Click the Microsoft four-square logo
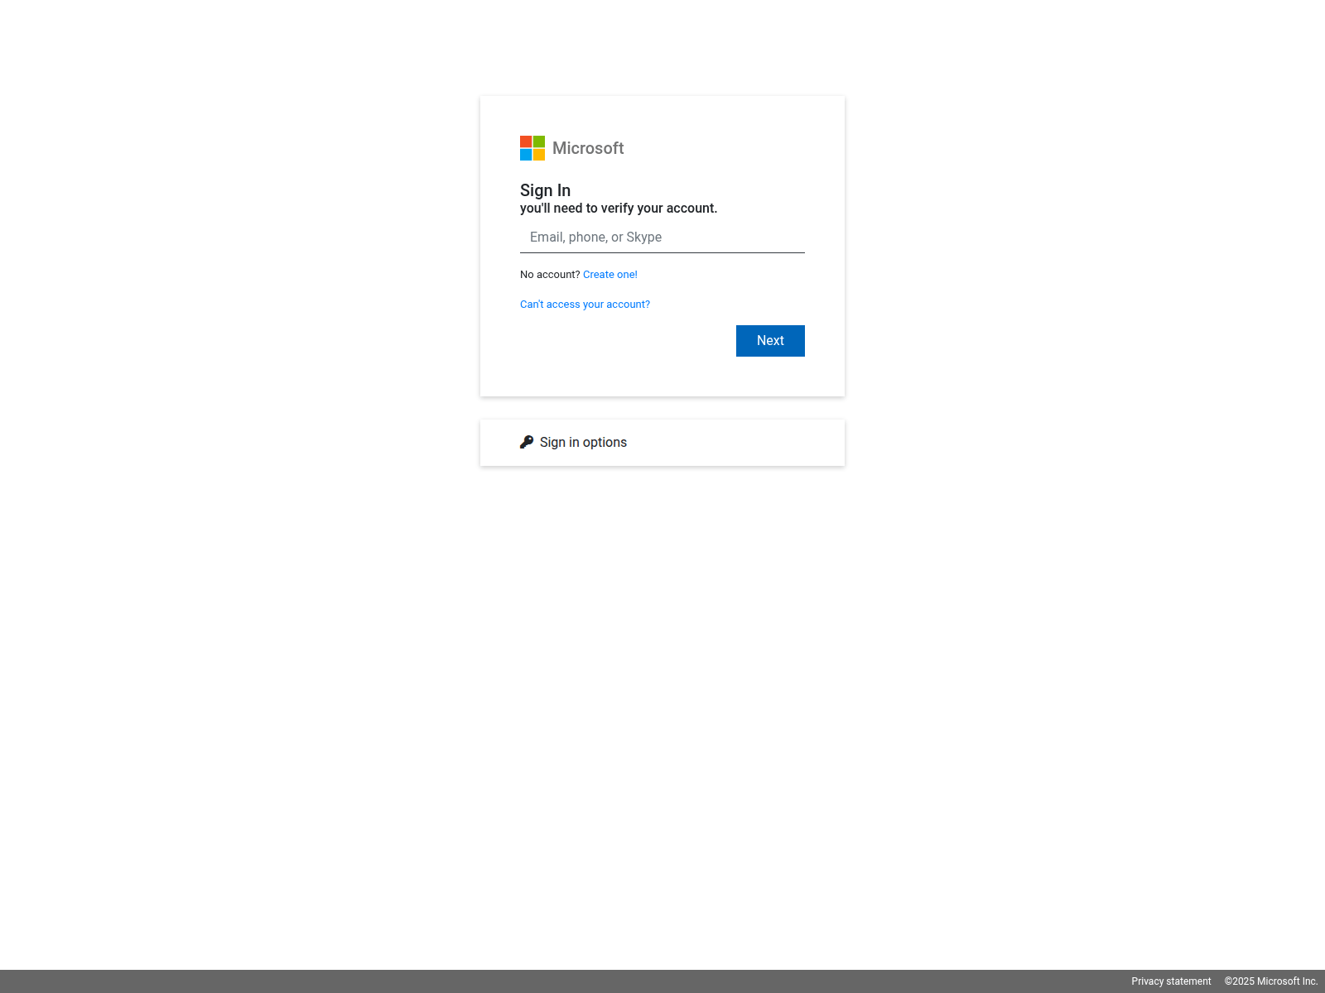 tap(532, 148)
